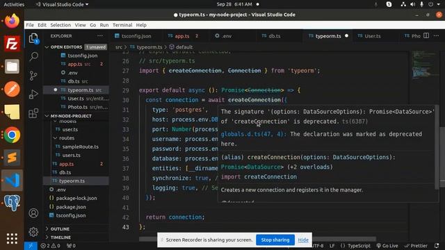
Task: Click the remote window indicator in status bar
Action: [31, 246]
